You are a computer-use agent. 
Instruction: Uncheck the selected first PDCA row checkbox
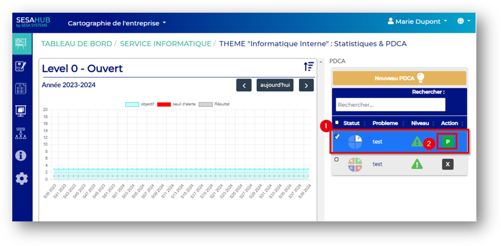[336, 137]
